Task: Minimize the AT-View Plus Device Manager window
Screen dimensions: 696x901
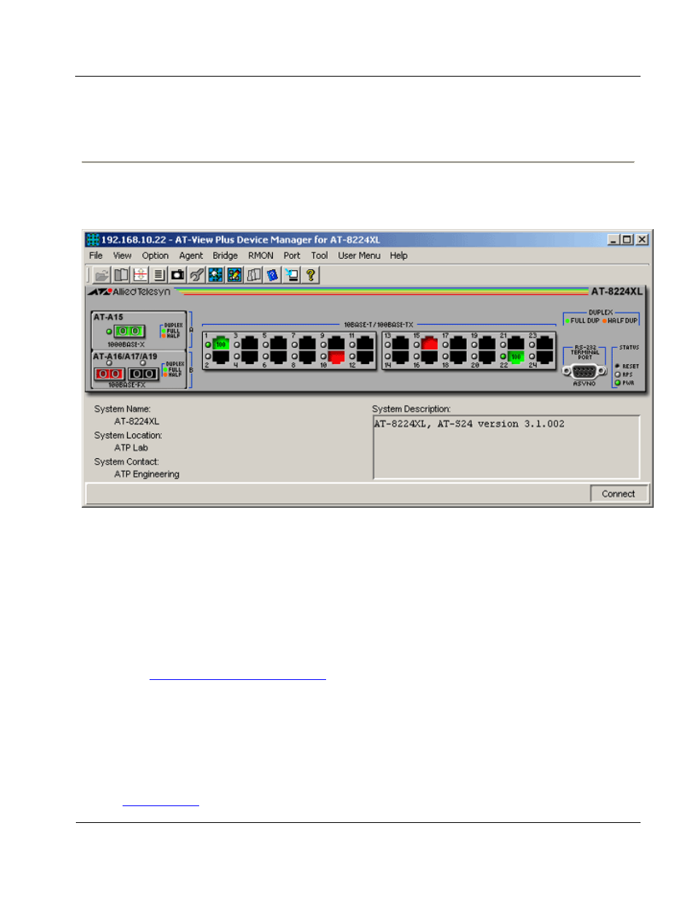Action: pyautogui.click(x=614, y=239)
